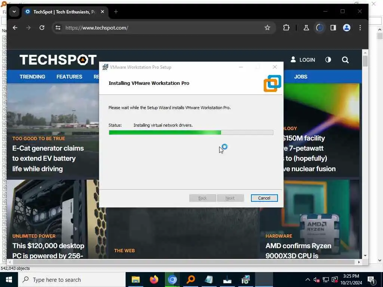Open Chrome Labs flask icon

click(306, 28)
